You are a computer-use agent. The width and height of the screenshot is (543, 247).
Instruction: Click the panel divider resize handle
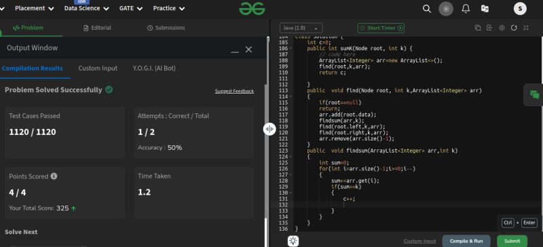pyautogui.click(x=269, y=129)
